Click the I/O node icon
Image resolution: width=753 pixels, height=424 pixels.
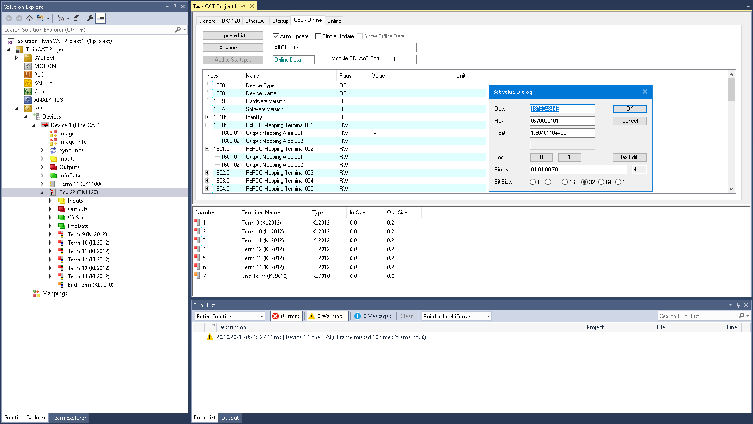[28, 108]
